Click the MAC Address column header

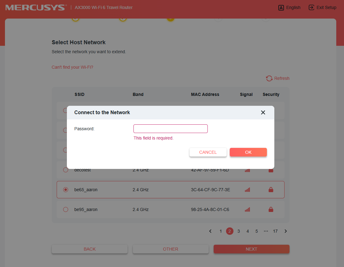click(205, 94)
